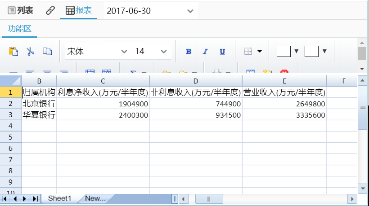
Task: Click cell value 744900
Action: pos(196,104)
